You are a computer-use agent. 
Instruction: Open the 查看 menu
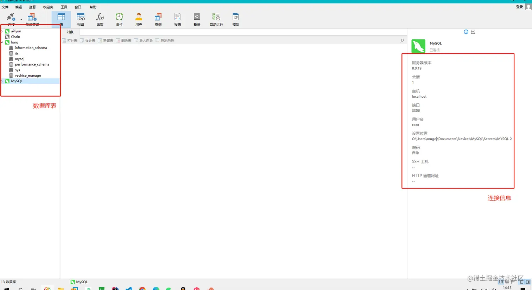tap(32, 7)
